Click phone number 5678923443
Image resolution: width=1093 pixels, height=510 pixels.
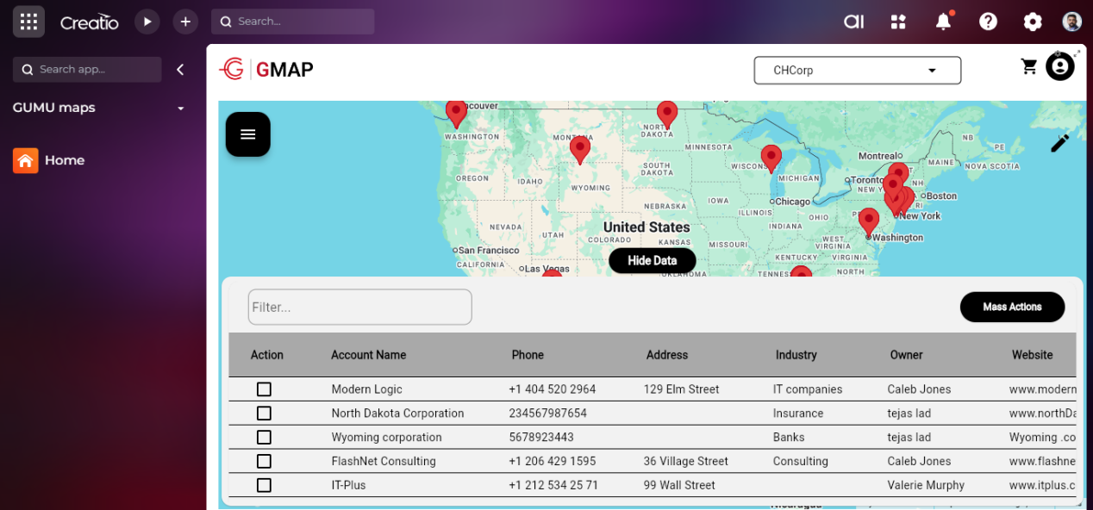click(x=541, y=438)
